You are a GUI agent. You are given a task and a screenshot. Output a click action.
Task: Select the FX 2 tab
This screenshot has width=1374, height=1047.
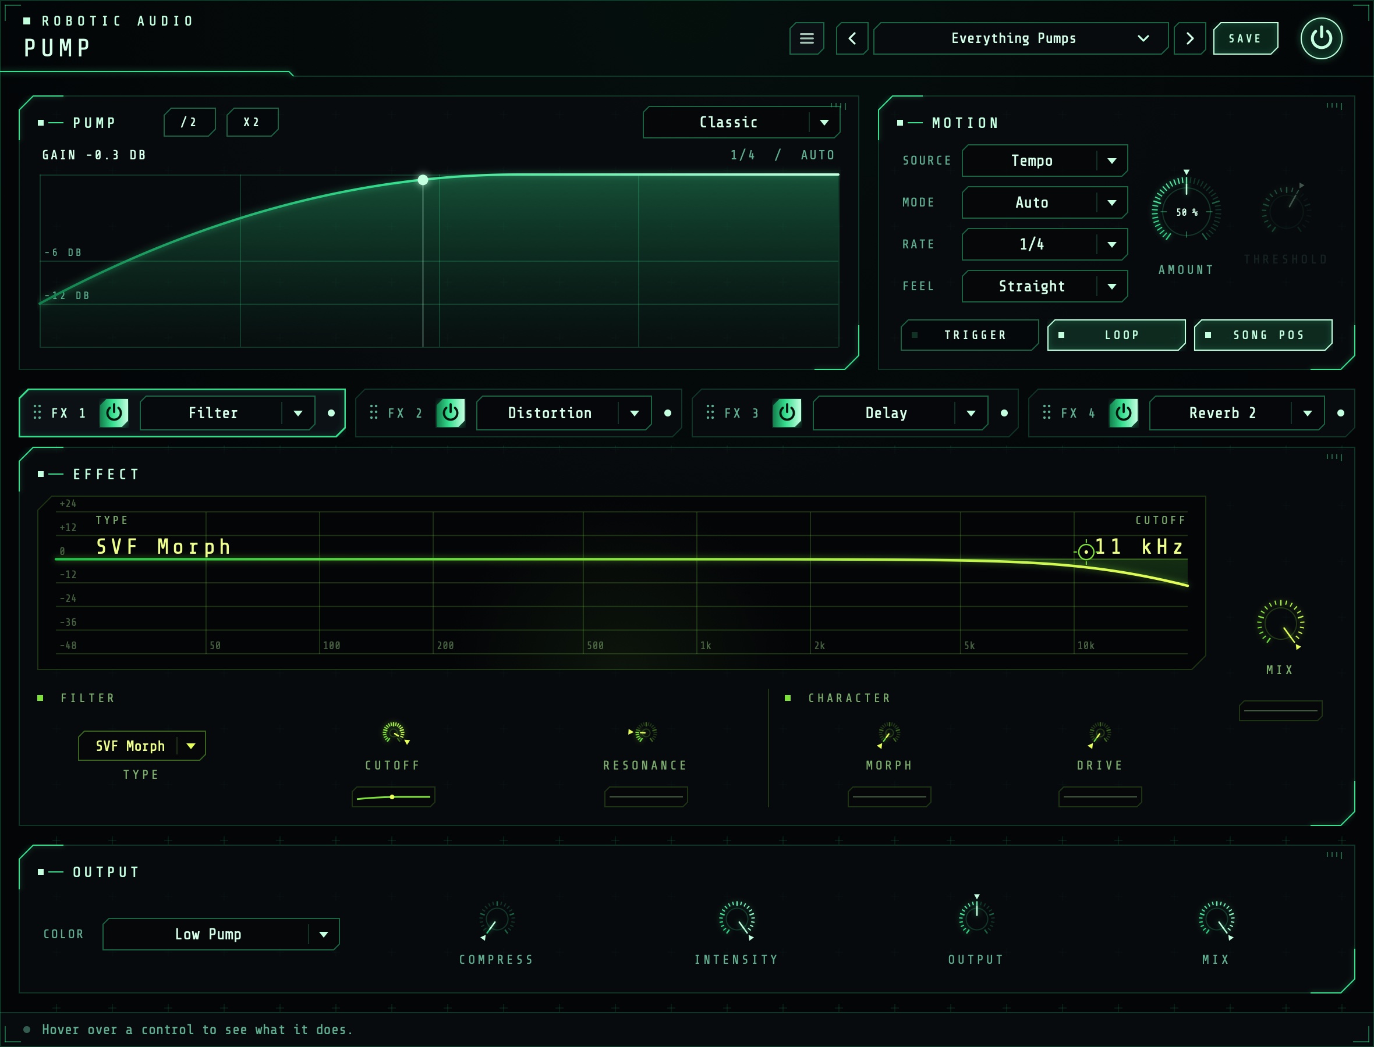[405, 413]
